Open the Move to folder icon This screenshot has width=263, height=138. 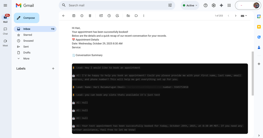128,16
